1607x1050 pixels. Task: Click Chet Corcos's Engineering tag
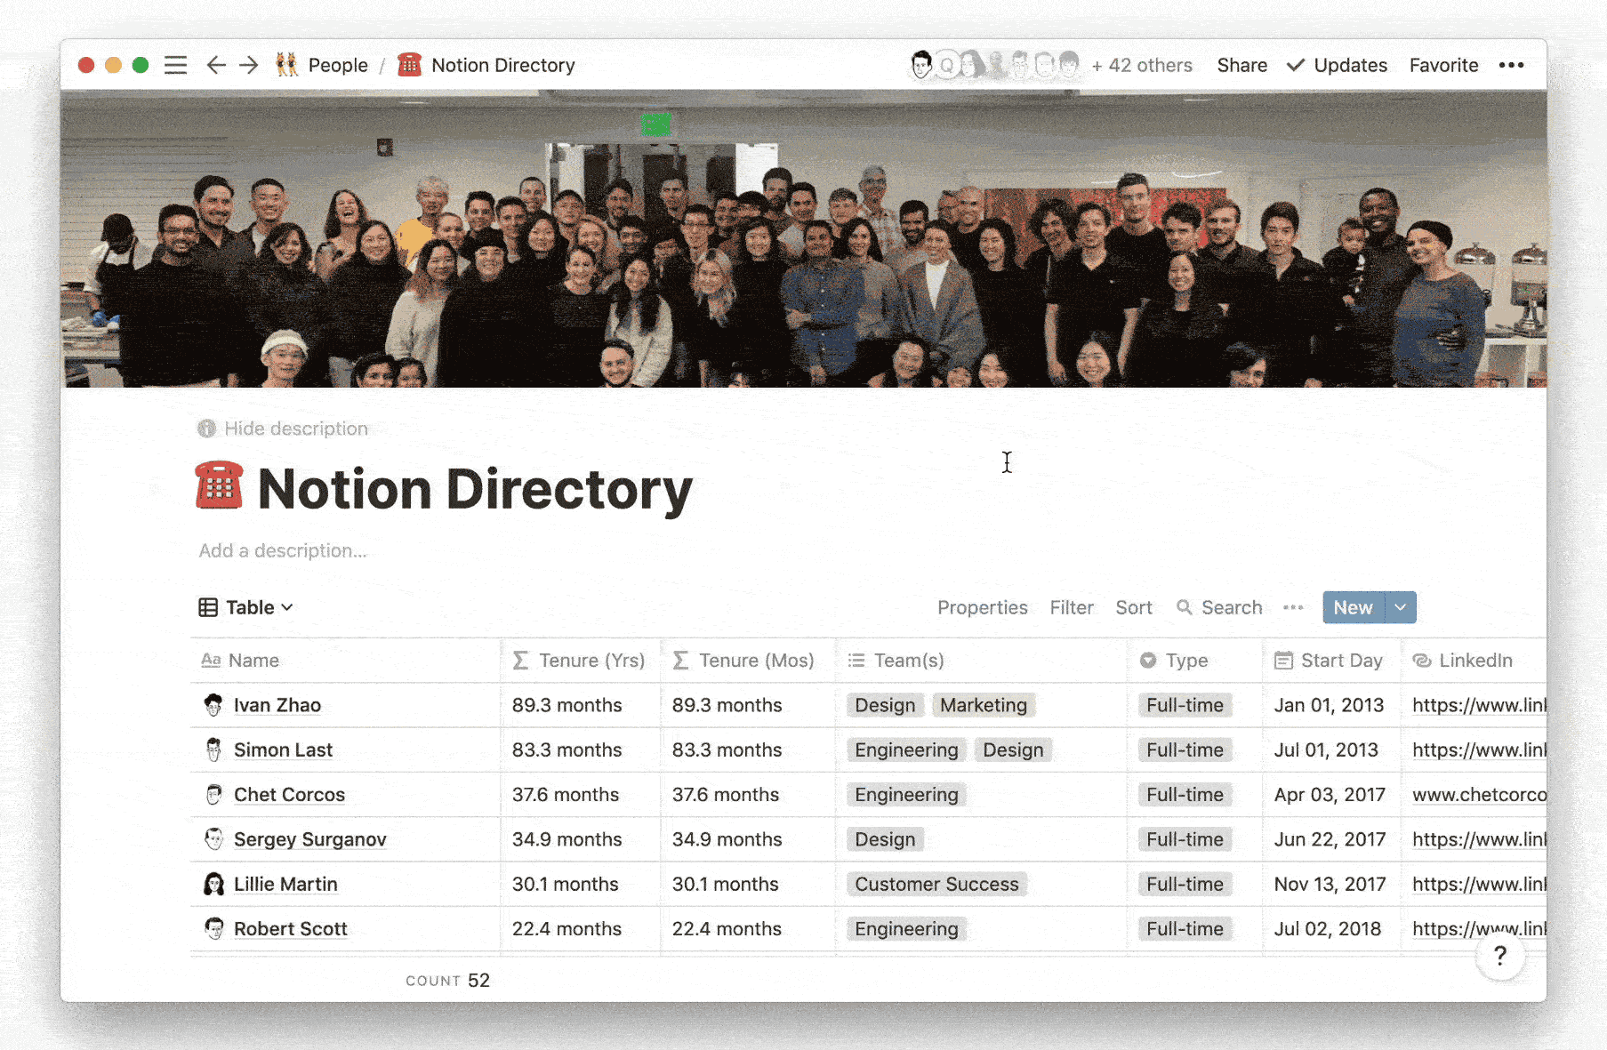point(906,794)
